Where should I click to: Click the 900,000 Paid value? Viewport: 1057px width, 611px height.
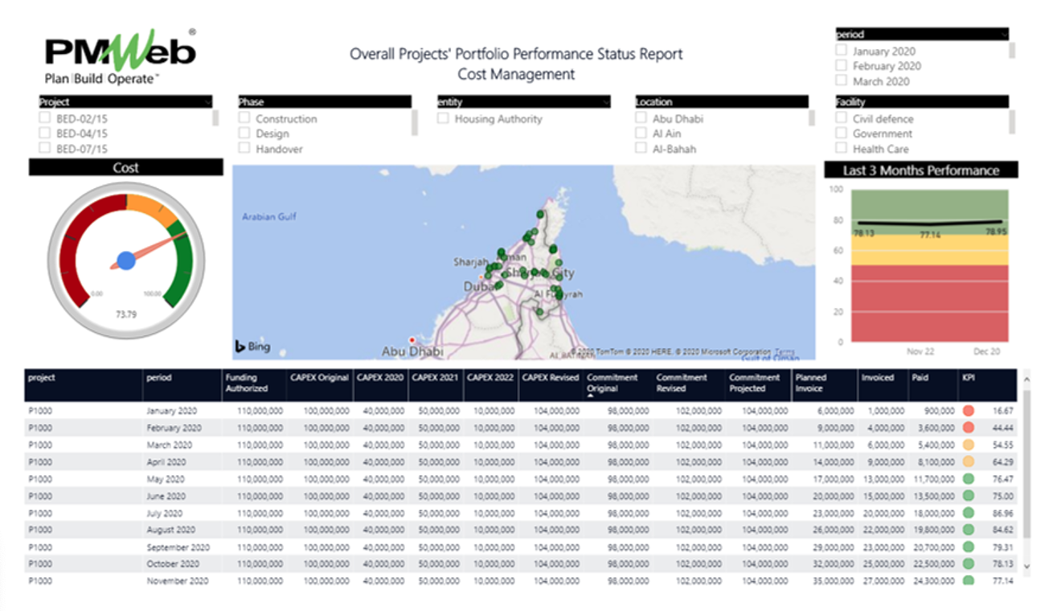click(x=940, y=411)
